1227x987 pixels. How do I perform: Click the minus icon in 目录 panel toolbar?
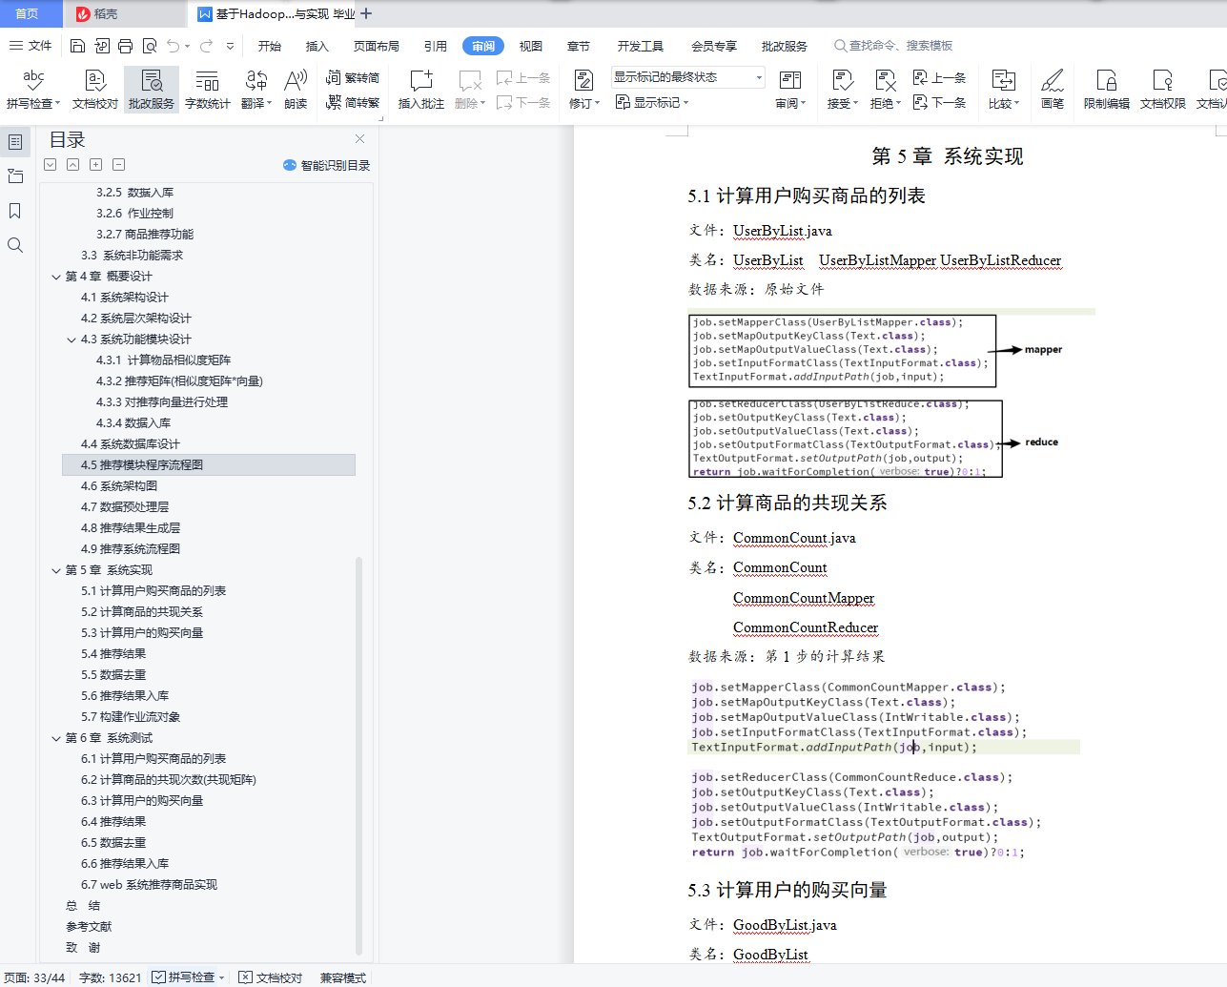pyautogui.click(x=118, y=164)
